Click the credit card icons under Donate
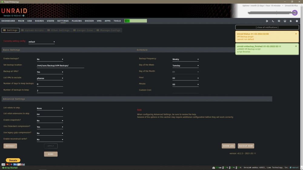The height and width of the screenshot is (170, 303). (13, 165)
